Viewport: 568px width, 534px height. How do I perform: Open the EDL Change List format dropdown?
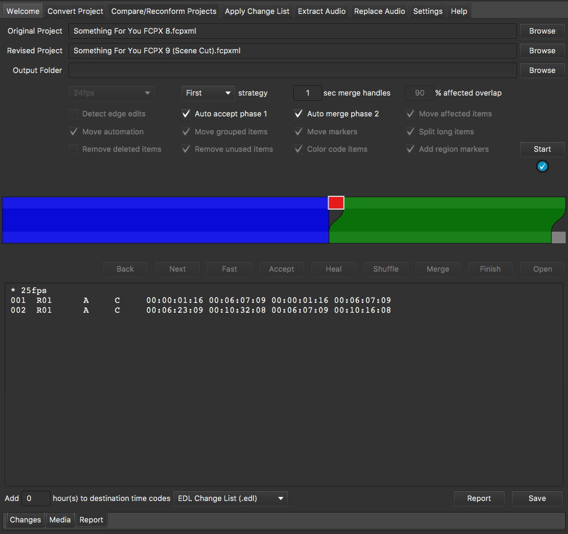(231, 499)
